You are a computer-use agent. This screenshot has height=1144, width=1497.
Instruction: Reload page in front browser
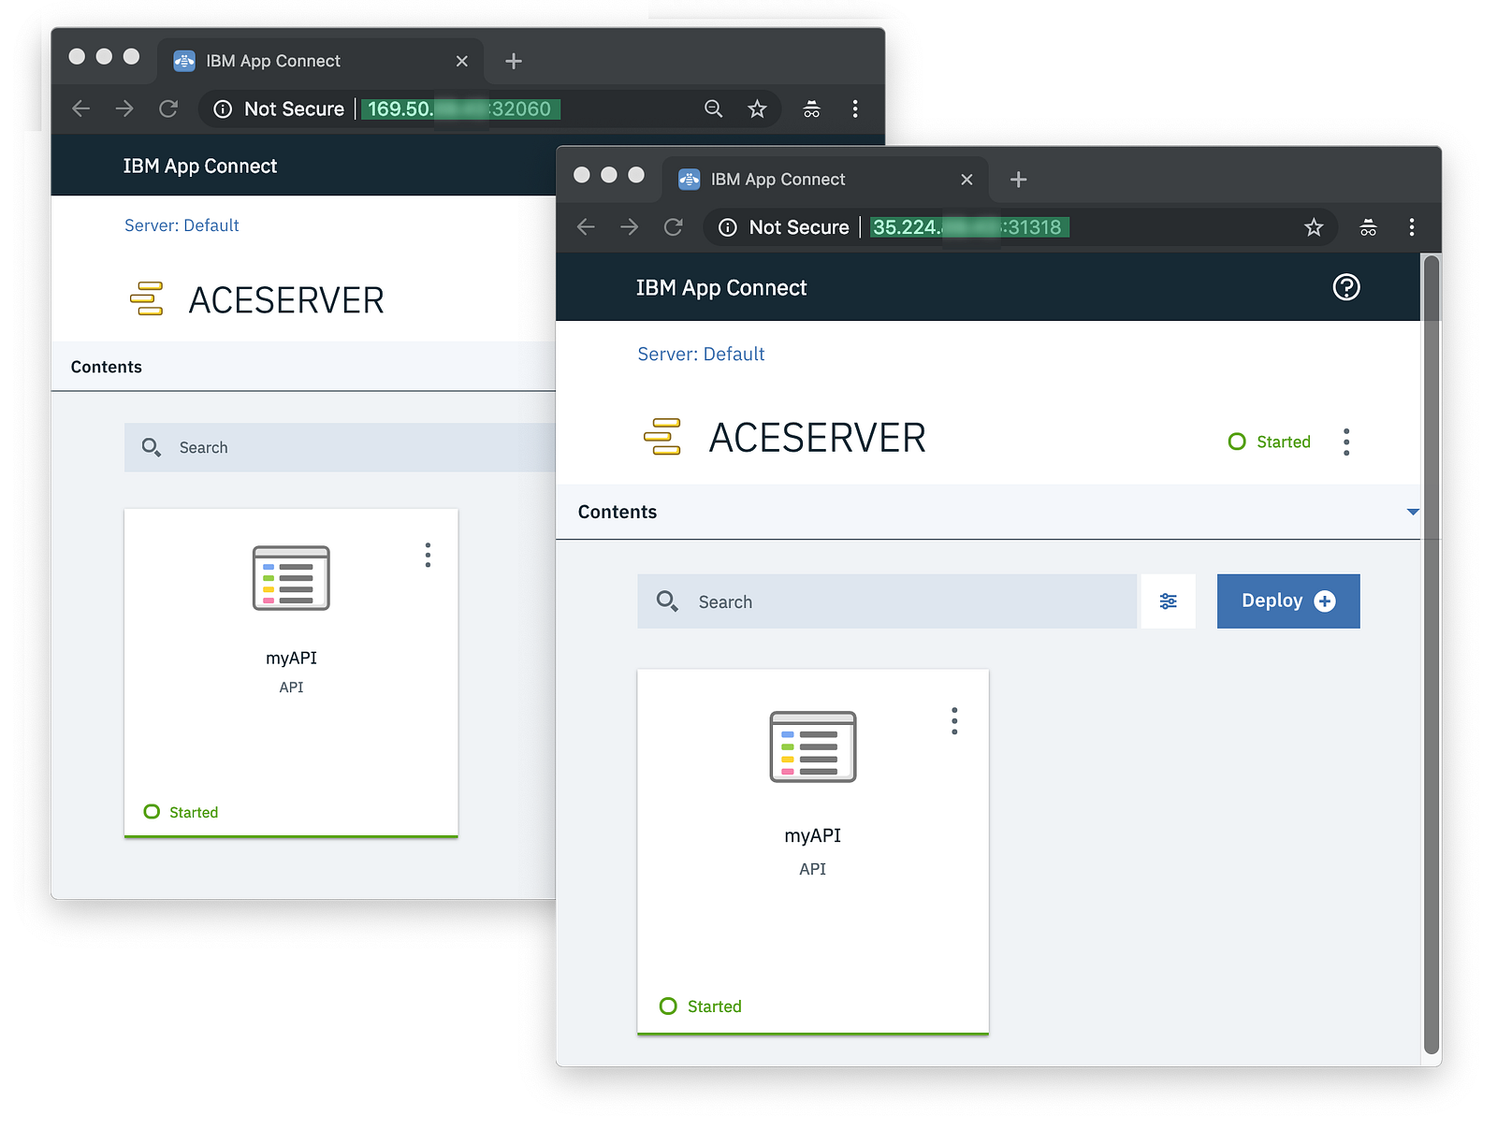(x=674, y=227)
